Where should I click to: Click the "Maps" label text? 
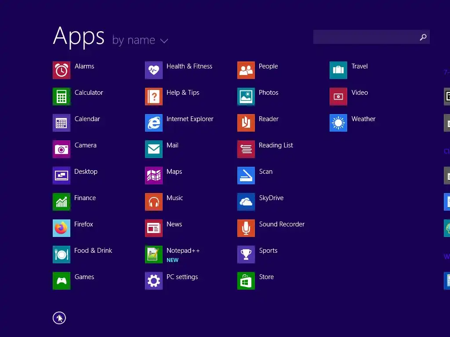(x=174, y=172)
